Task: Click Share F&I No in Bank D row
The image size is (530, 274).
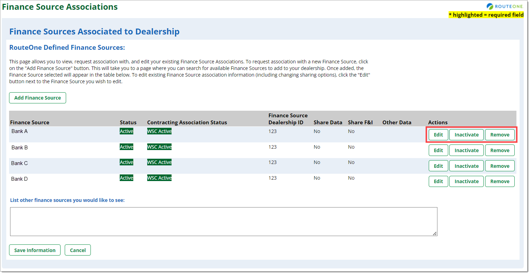Action: 351,178
